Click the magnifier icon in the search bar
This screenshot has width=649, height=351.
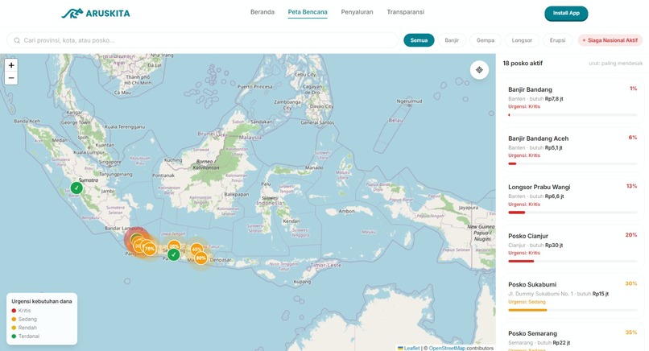17,40
